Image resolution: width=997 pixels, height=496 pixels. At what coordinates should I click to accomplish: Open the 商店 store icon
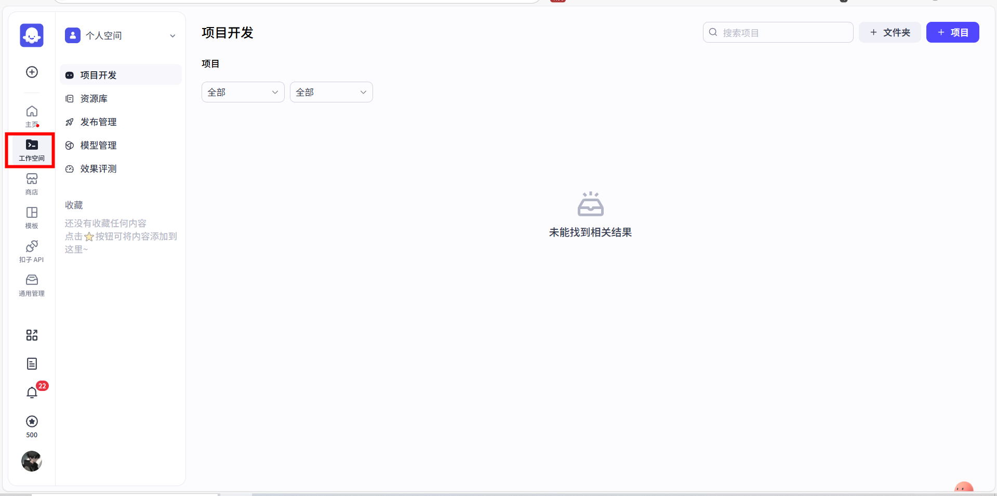pos(32,184)
